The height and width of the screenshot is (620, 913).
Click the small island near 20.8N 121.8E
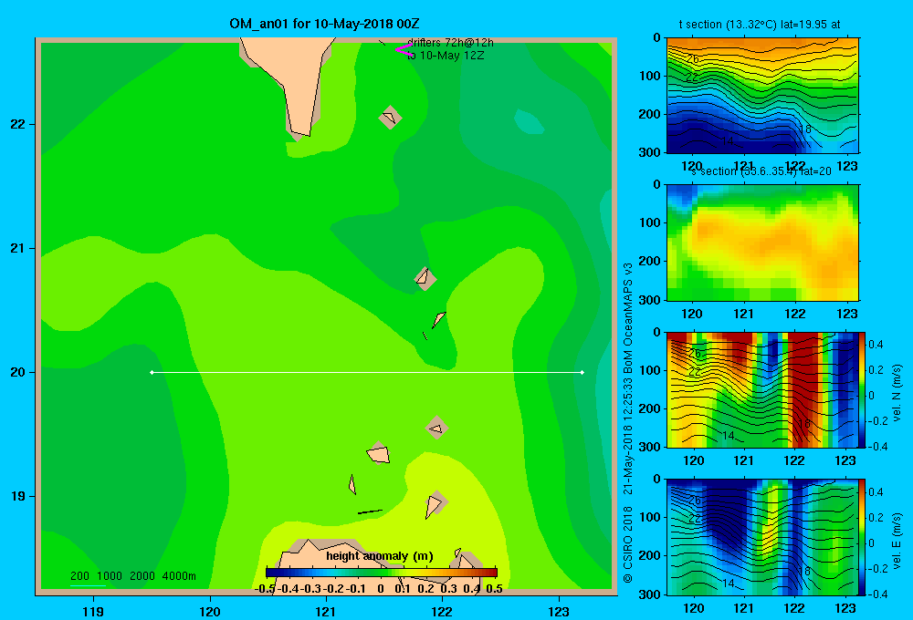tap(425, 279)
